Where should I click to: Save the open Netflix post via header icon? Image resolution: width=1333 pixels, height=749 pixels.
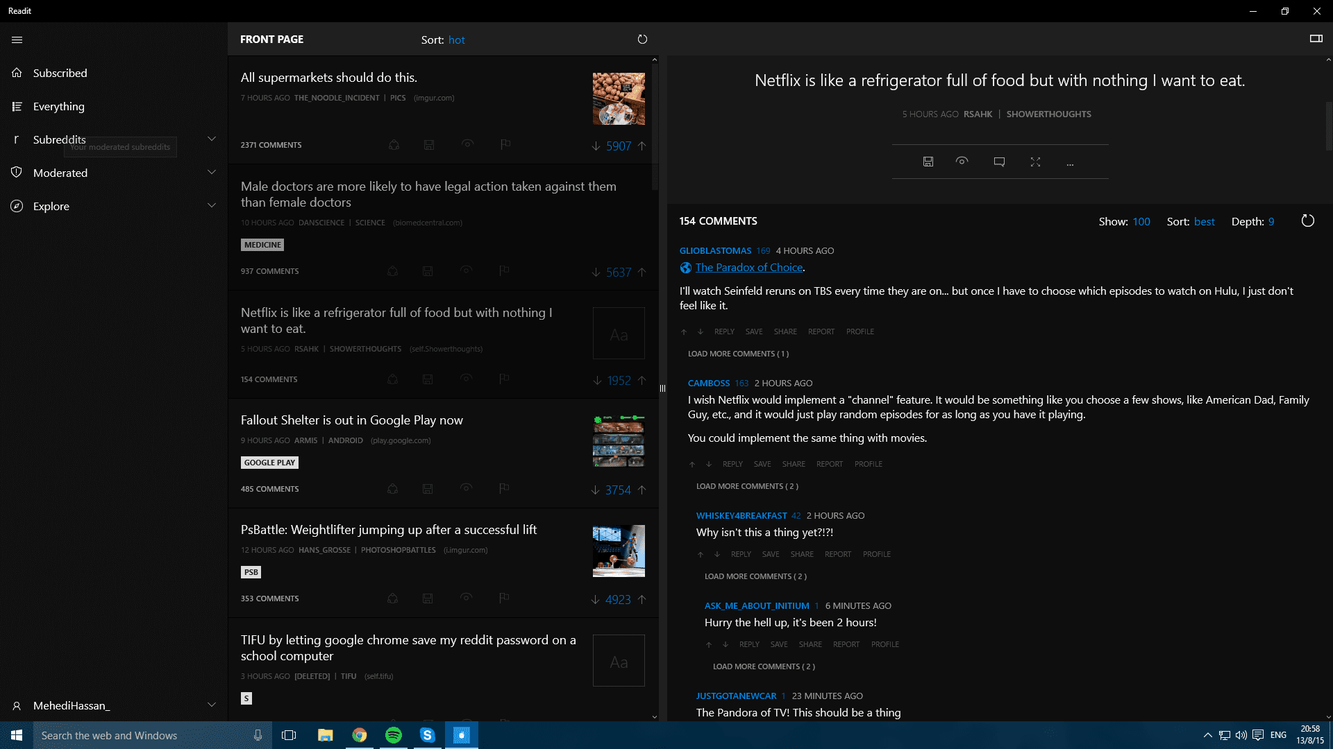(x=928, y=162)
